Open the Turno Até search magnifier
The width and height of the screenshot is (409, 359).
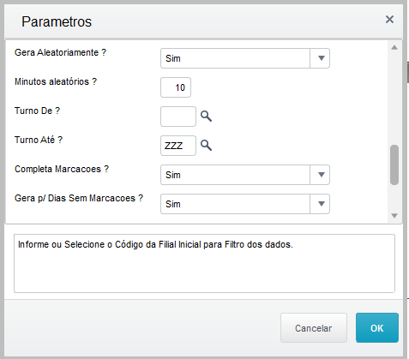point(206,146)
